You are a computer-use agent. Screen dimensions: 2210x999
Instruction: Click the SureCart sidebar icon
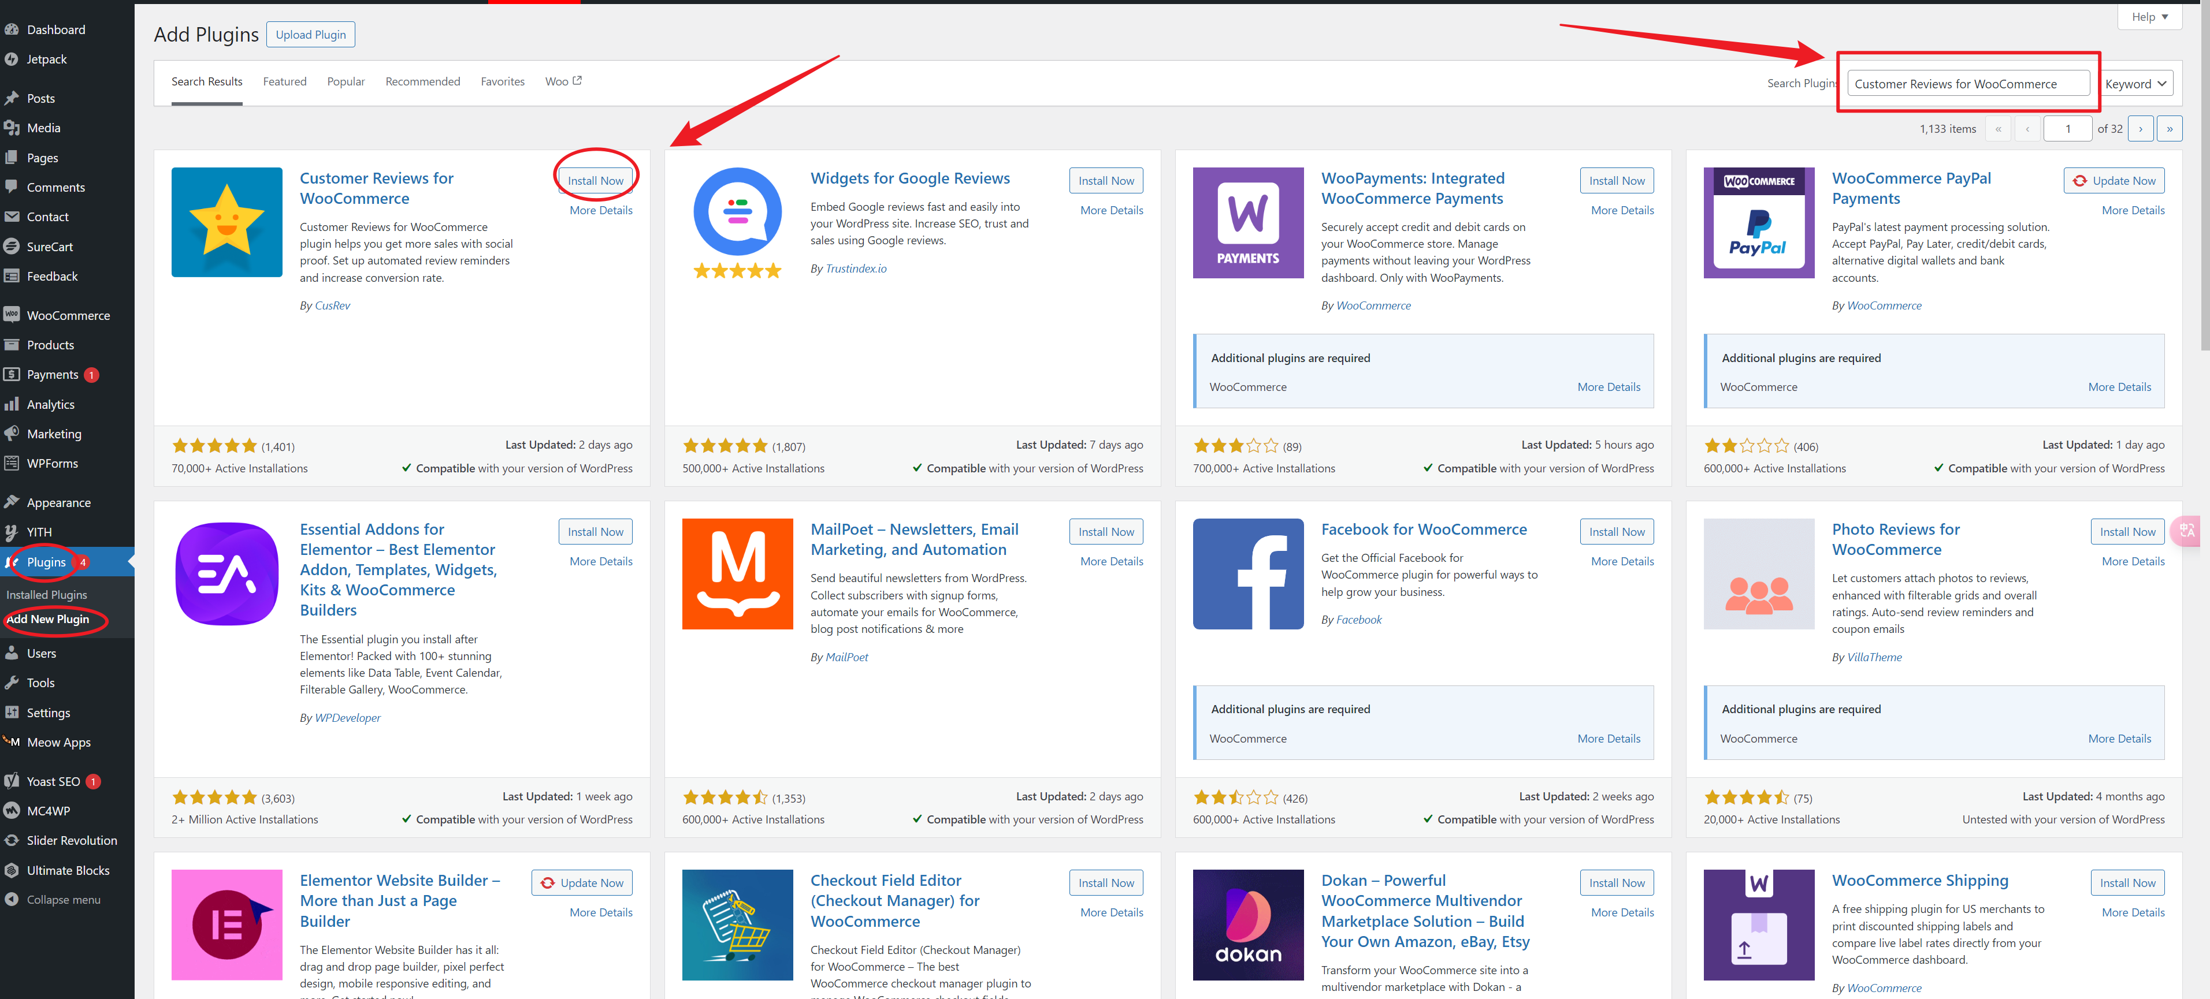(x=49, y=246)
